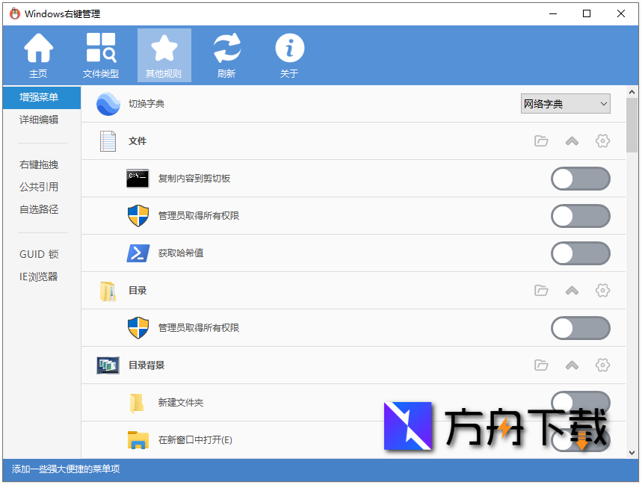Turn on 获取哈希值 switch
This screenshot has width=642, height=485.
(581, 253)
